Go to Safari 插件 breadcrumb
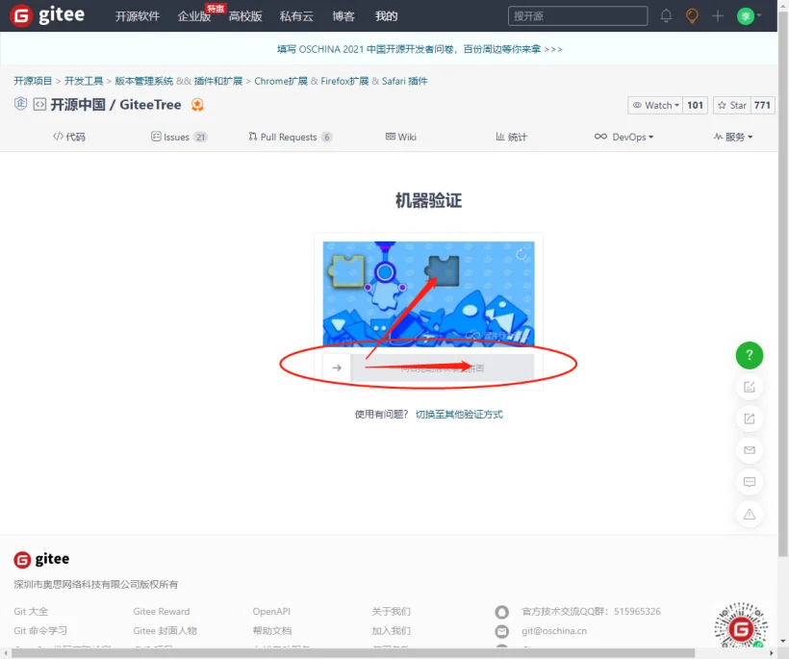Screen dimensions: 789x659 404,81
